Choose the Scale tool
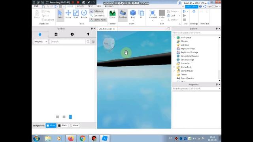The image size is (253, 142). (x=76, y=14)
